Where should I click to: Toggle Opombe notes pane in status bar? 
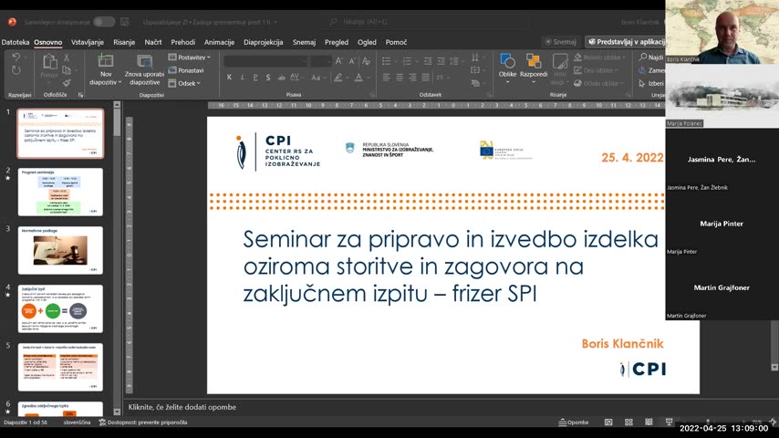(x=573, y=422)
